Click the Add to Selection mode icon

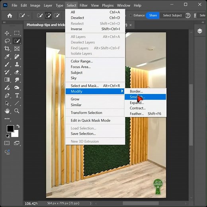48,16
